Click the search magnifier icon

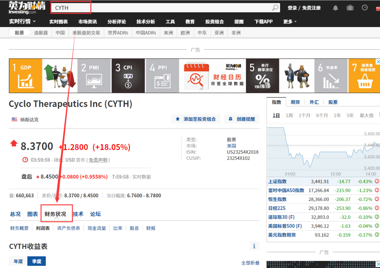pos(275,7)
